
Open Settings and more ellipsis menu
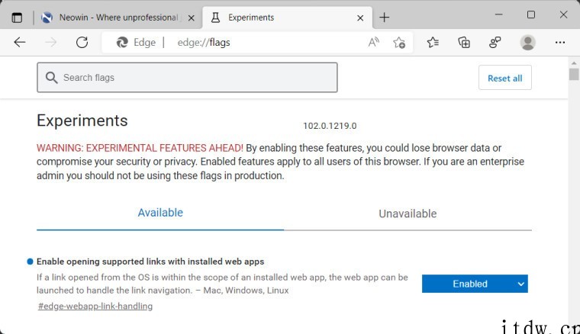point(560,43)
